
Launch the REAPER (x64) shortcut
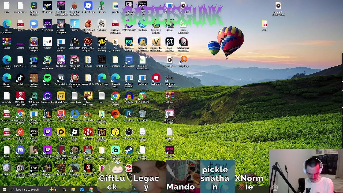[x=142, y=98]
